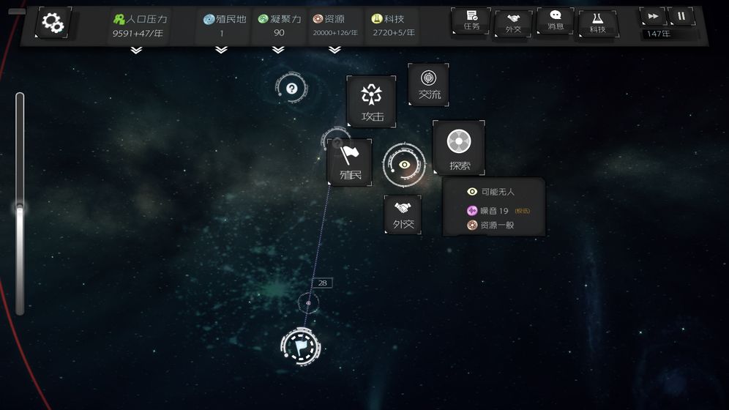Select the home planet with flag emblem
The height and width of the screenshot is (410, 729).
[301, 343]
